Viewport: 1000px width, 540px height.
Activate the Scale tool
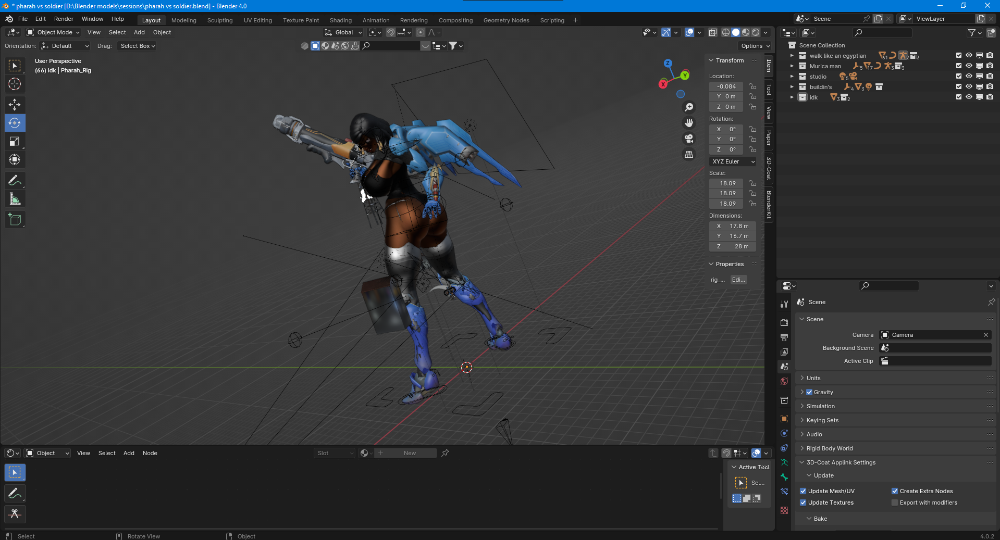[15, 141]
